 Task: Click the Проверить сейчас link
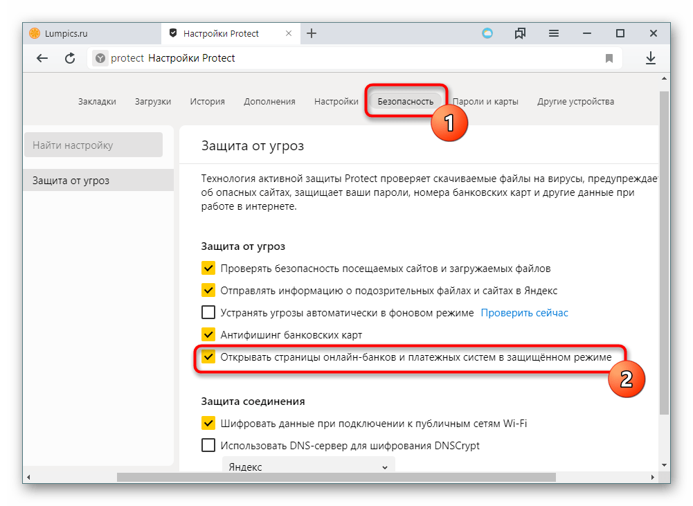(524, 313)
